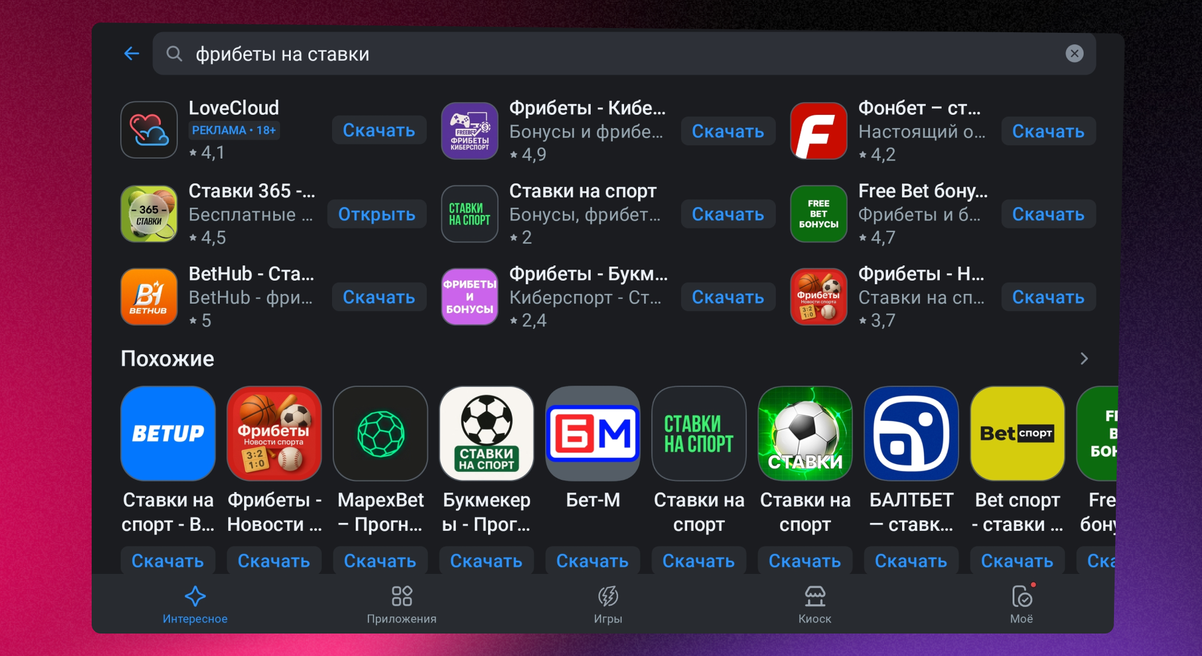Go to the Моё profile tab
Image resolution: width=1202 pixels, height=656 pixels.
pos(1023,604)
